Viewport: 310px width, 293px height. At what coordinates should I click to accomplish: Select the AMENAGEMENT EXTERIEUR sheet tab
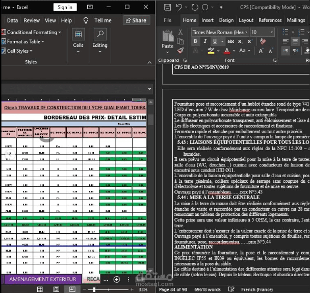click(43, 279)
